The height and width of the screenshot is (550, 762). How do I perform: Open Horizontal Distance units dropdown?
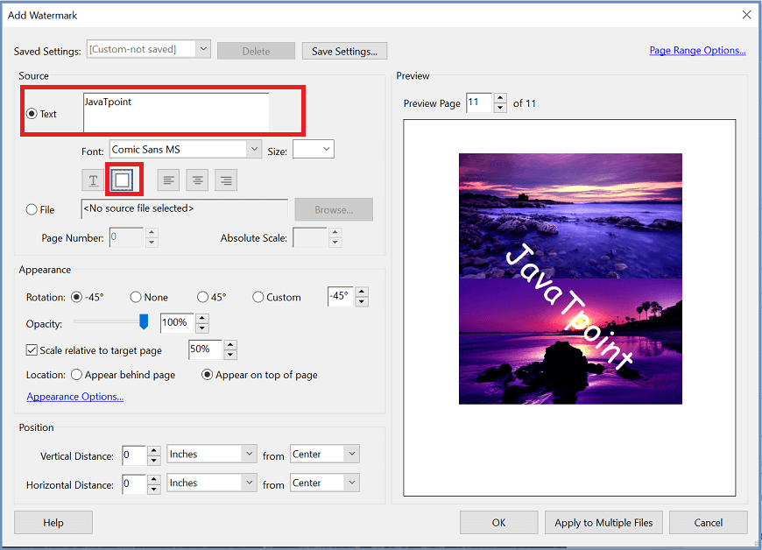tap(249, 483)
